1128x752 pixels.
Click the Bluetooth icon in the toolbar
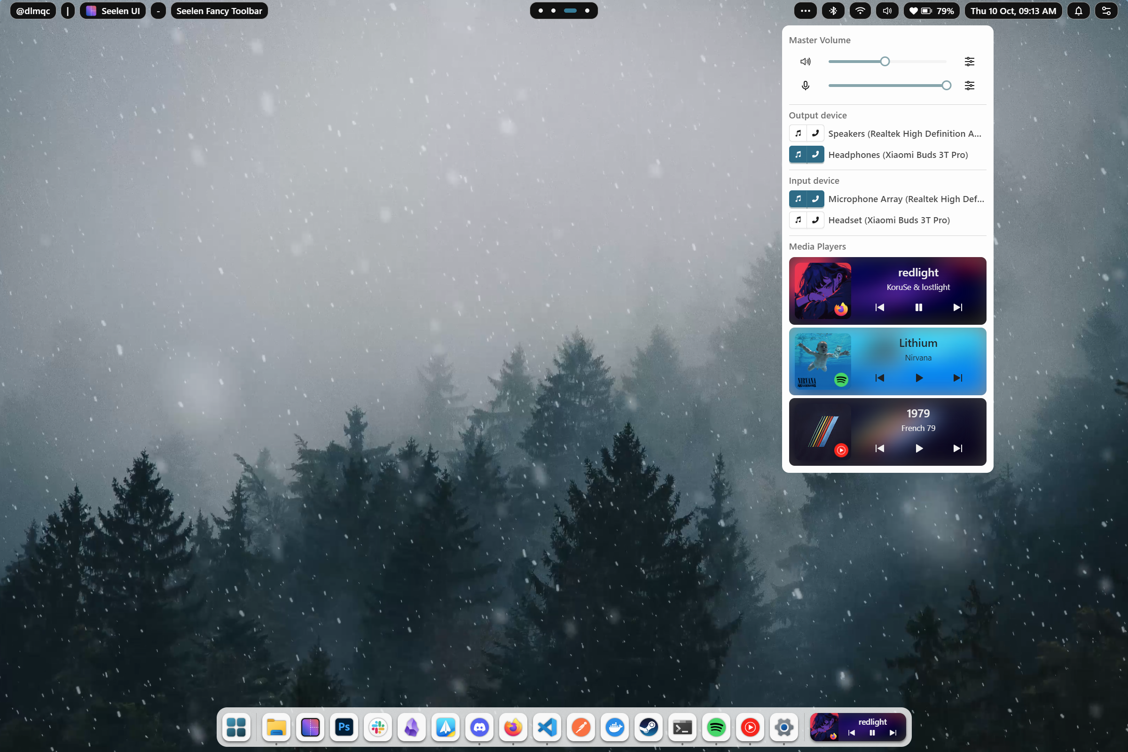[833, 10]
